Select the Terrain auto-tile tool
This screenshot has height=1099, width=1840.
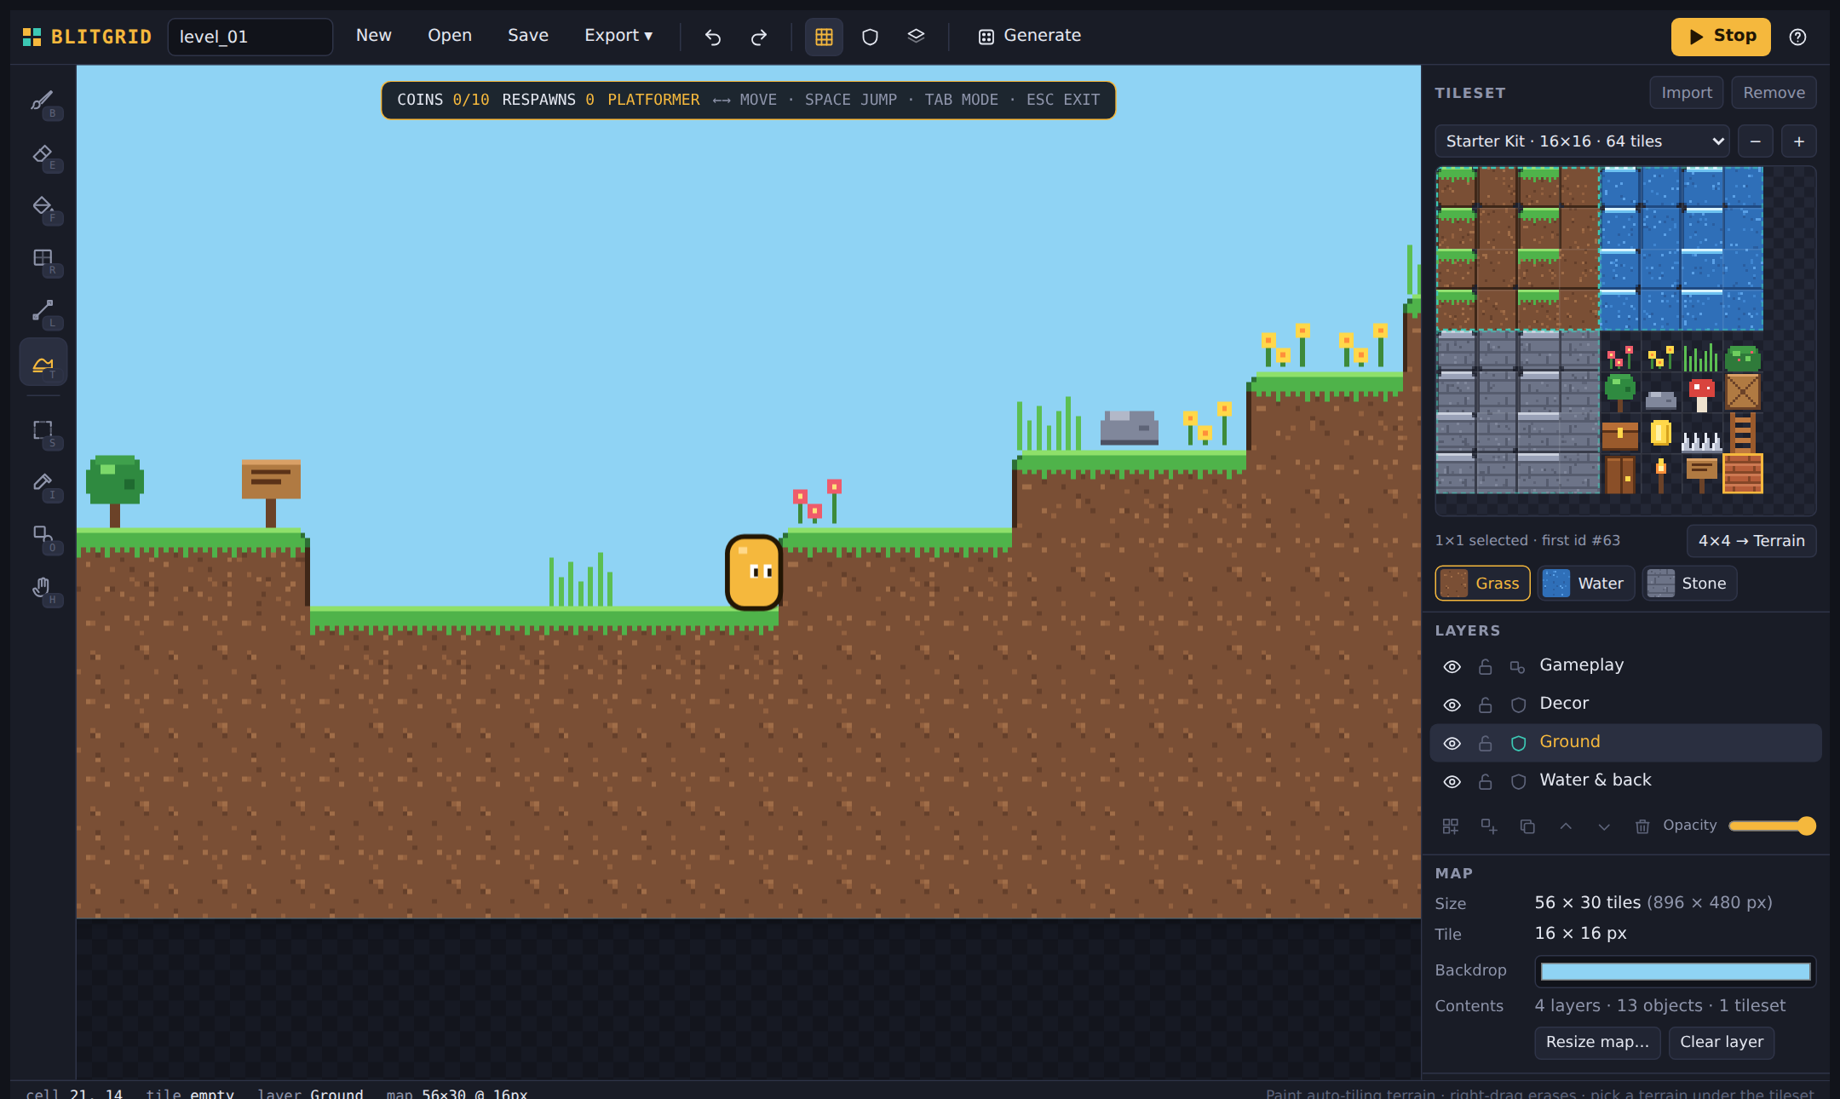43,363
